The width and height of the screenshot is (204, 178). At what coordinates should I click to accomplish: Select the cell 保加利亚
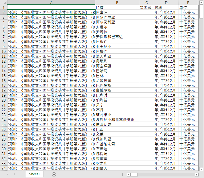click(117, 139)
